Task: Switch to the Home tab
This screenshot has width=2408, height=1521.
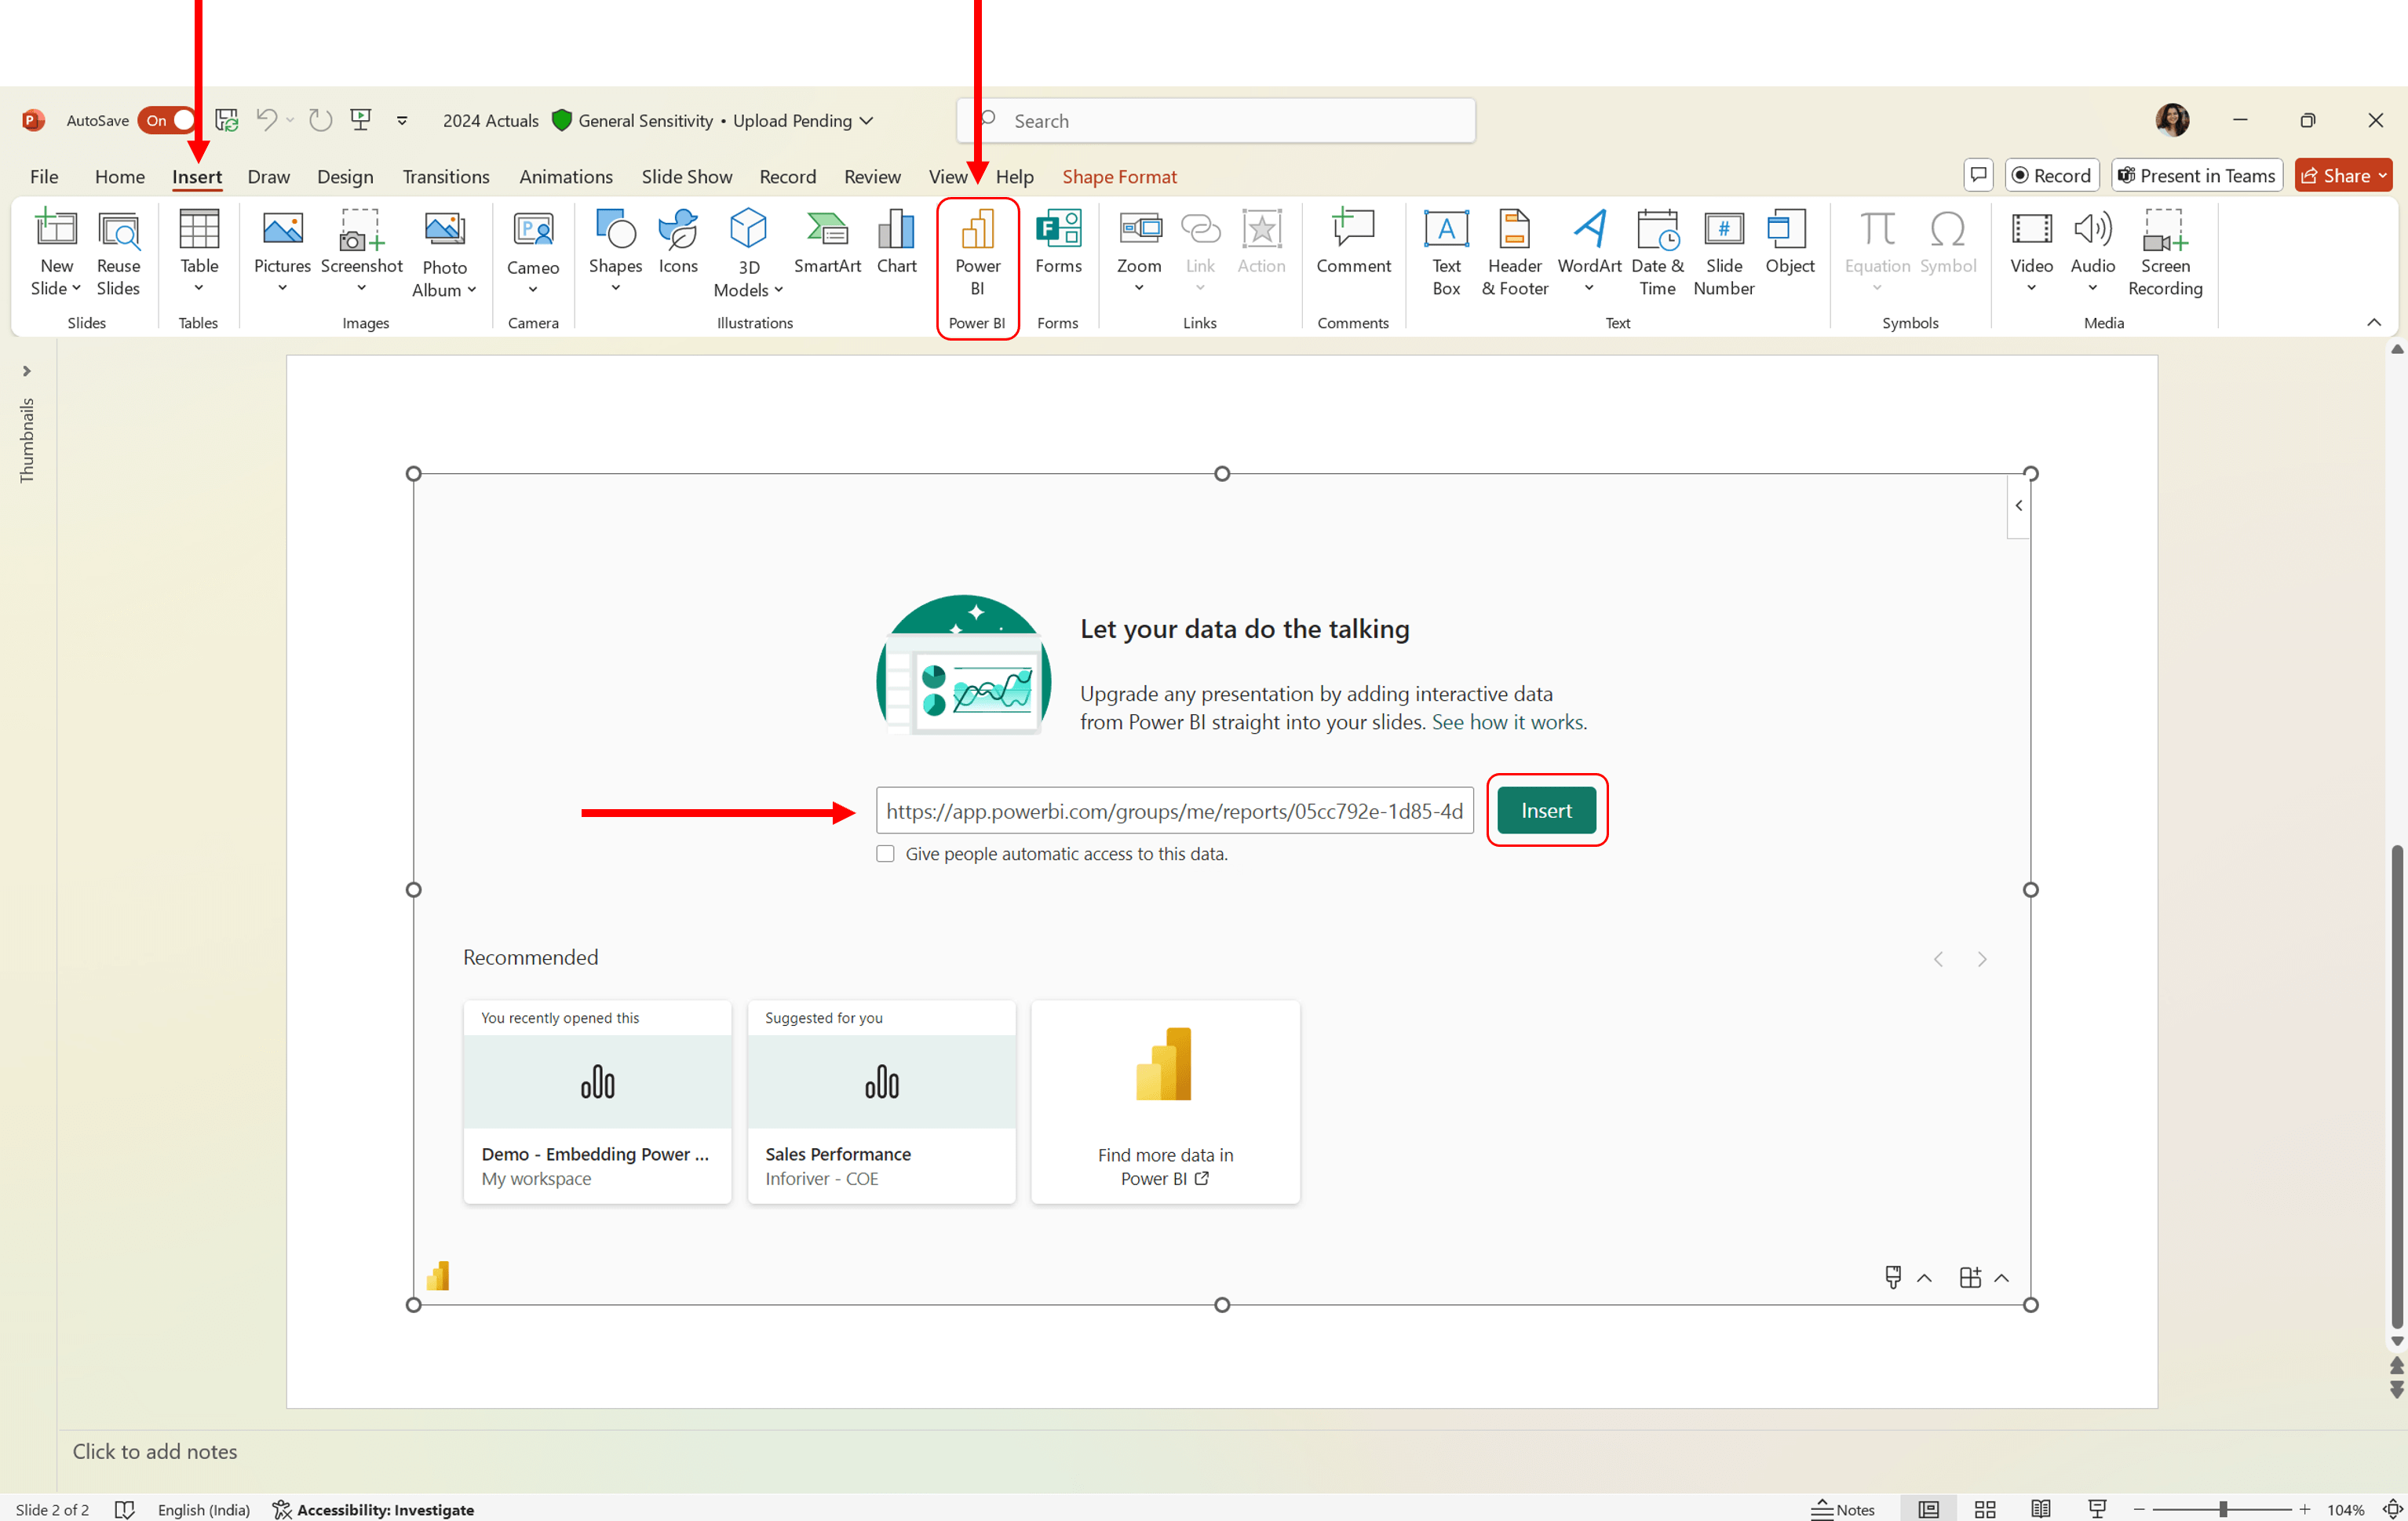Action: pyautogui.click(x=120, y=176)
